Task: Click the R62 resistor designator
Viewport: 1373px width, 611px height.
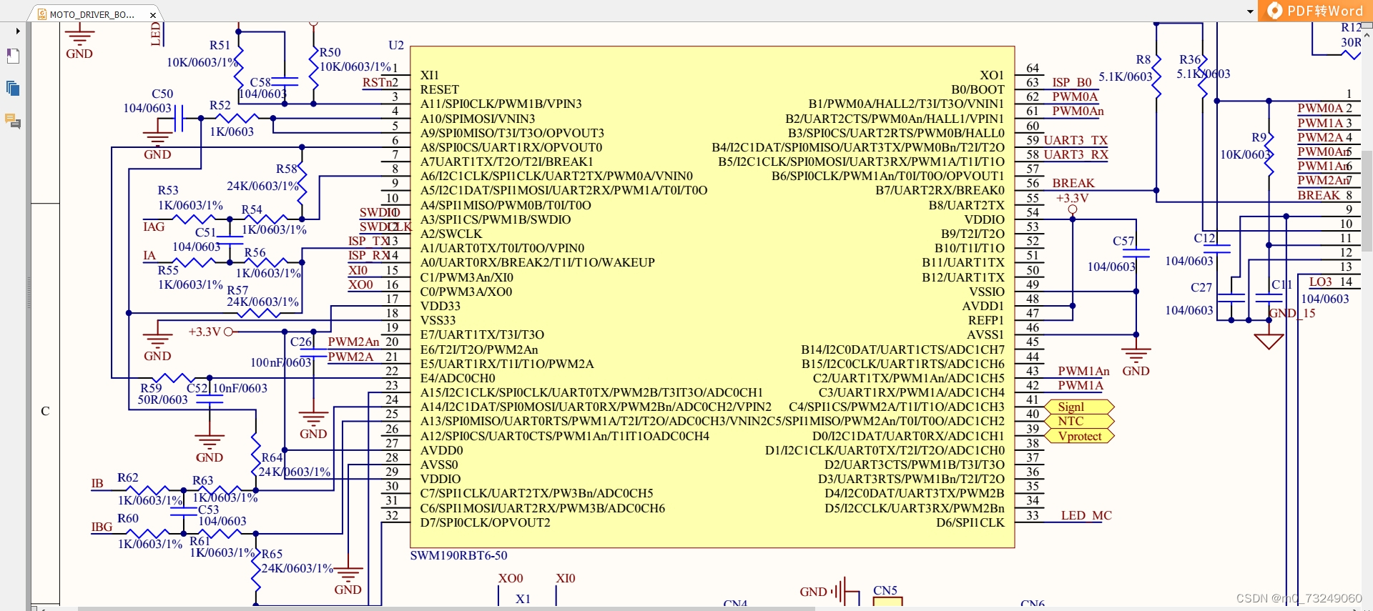Action: [x=128, y=477]
